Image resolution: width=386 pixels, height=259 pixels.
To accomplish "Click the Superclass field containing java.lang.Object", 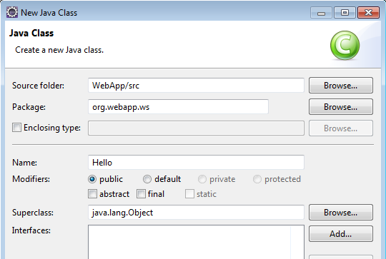I will pyautogui.click(x=196, y=213).
